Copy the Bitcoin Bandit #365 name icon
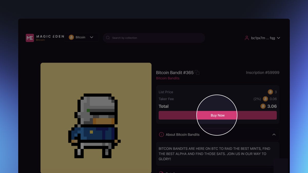Viewport: 308px width, 173px height. coord(197,73)
